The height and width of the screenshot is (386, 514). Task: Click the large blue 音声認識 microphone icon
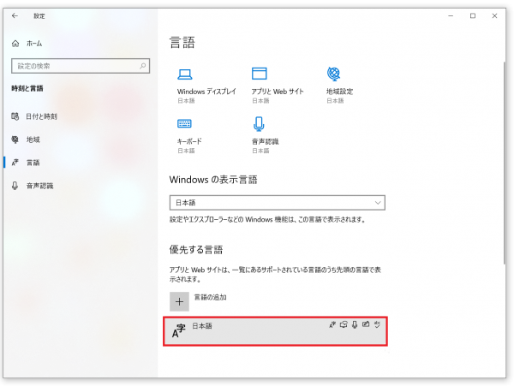[x=259, y=124]
